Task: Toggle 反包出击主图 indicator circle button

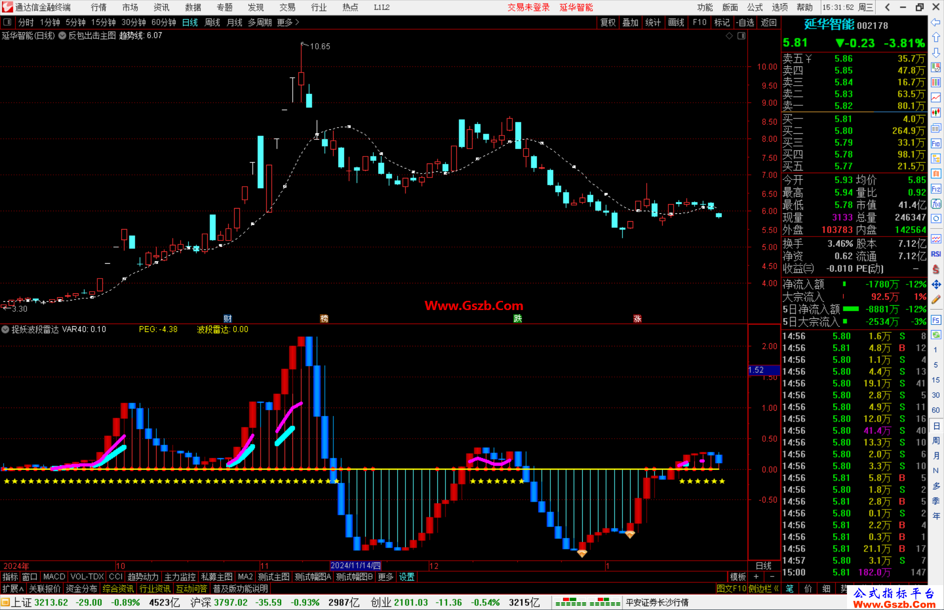Action: click(62, 35)
